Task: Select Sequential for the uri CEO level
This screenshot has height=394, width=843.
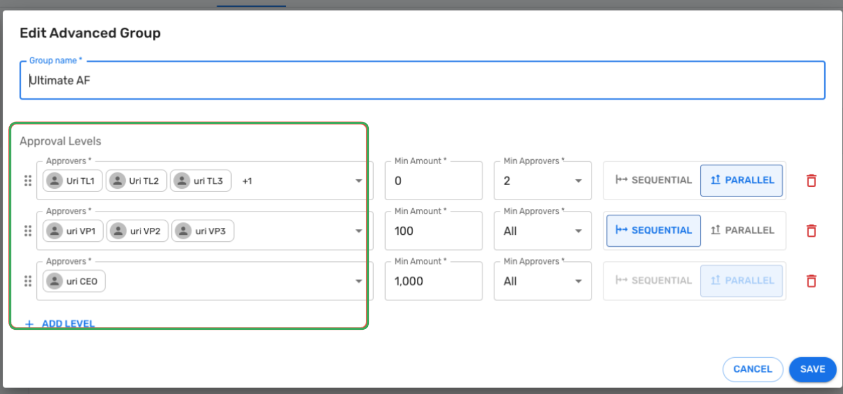Action: pos(653,281)
